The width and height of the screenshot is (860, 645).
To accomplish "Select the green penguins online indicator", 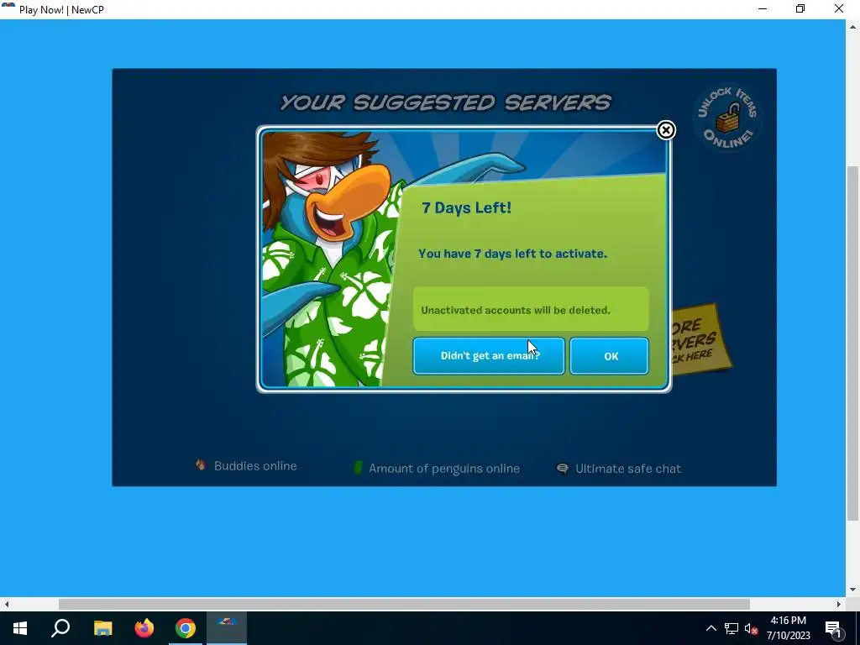I will pos(358,468).
